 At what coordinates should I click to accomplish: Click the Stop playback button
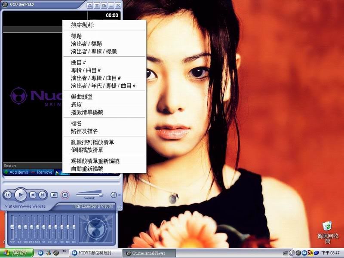point(33,195)
